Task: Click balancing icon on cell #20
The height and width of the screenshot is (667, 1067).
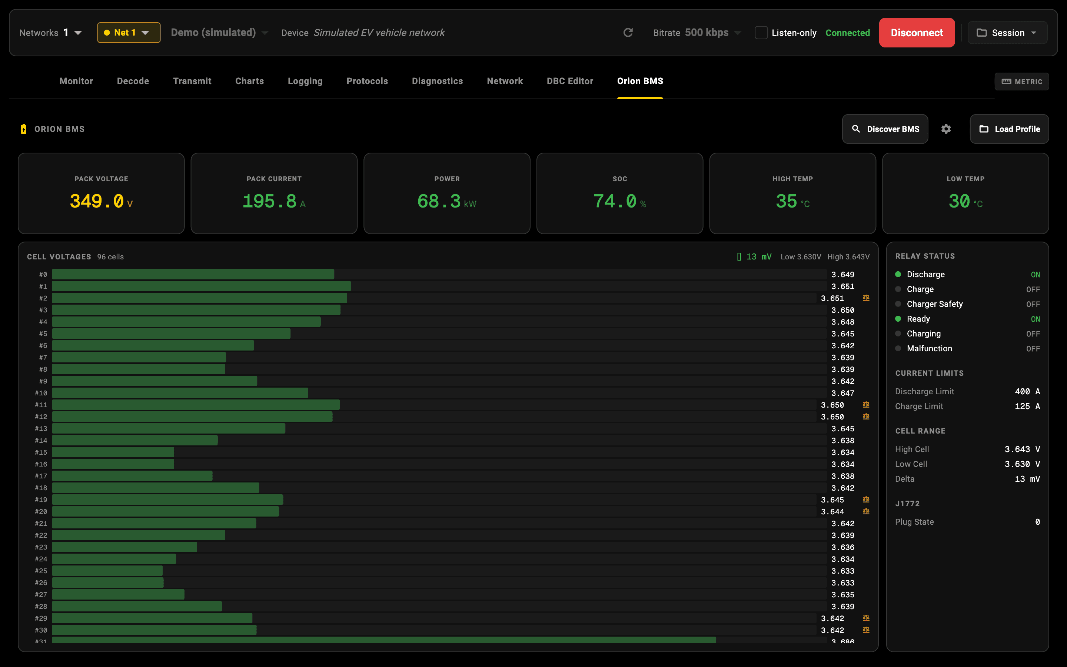Action: pos(866,512)
